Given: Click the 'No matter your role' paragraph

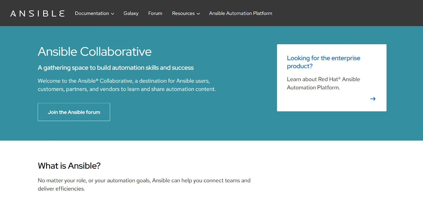Looking at the screenshot, I should (x=144, y=184).
